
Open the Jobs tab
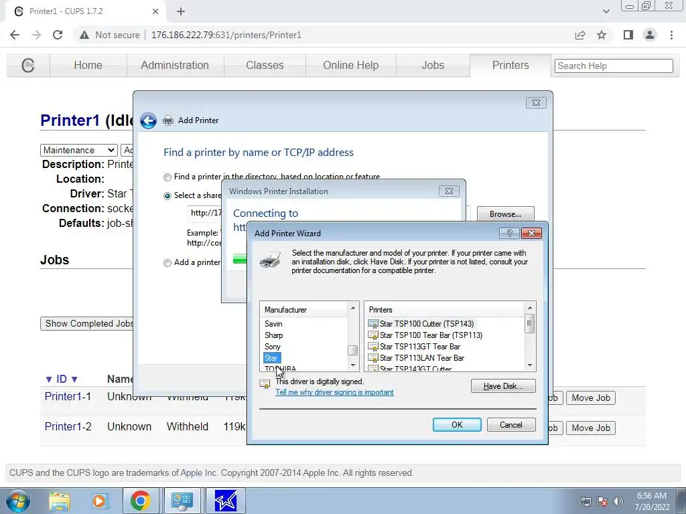(433, 65)
